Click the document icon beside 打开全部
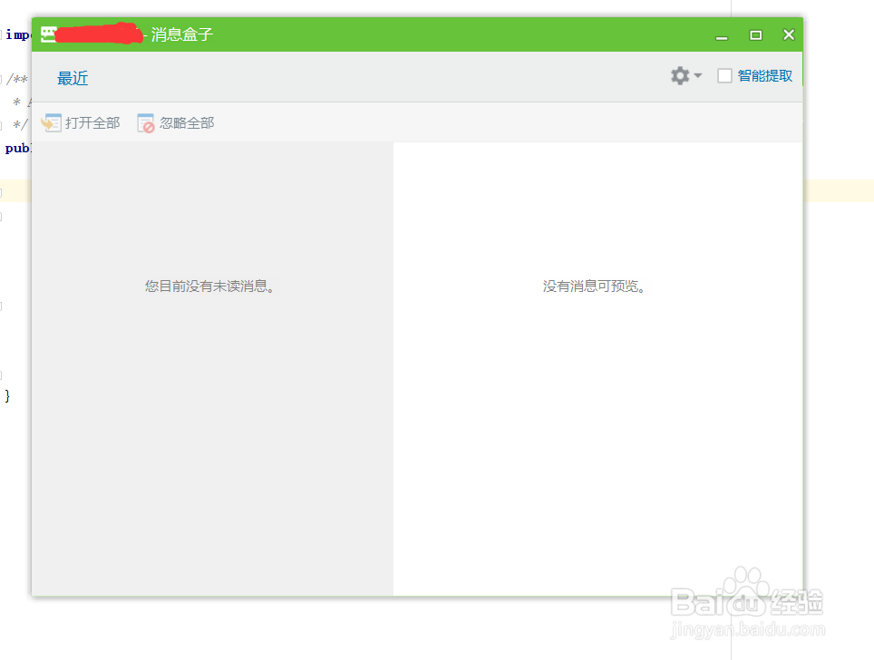 52,121
